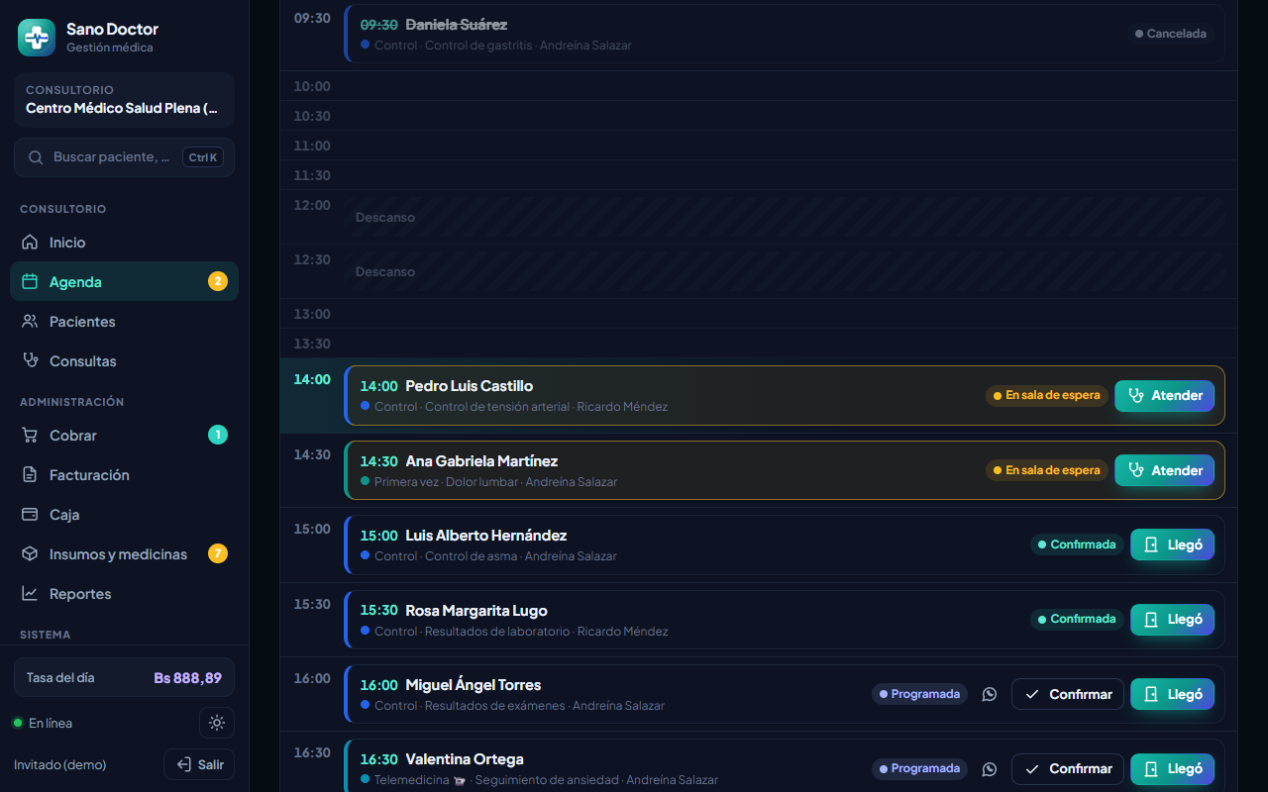Mark Miguel Ángel Torres as Llegó
This screenshot has width=1268, height=792.
click(x=1172, y=694)
